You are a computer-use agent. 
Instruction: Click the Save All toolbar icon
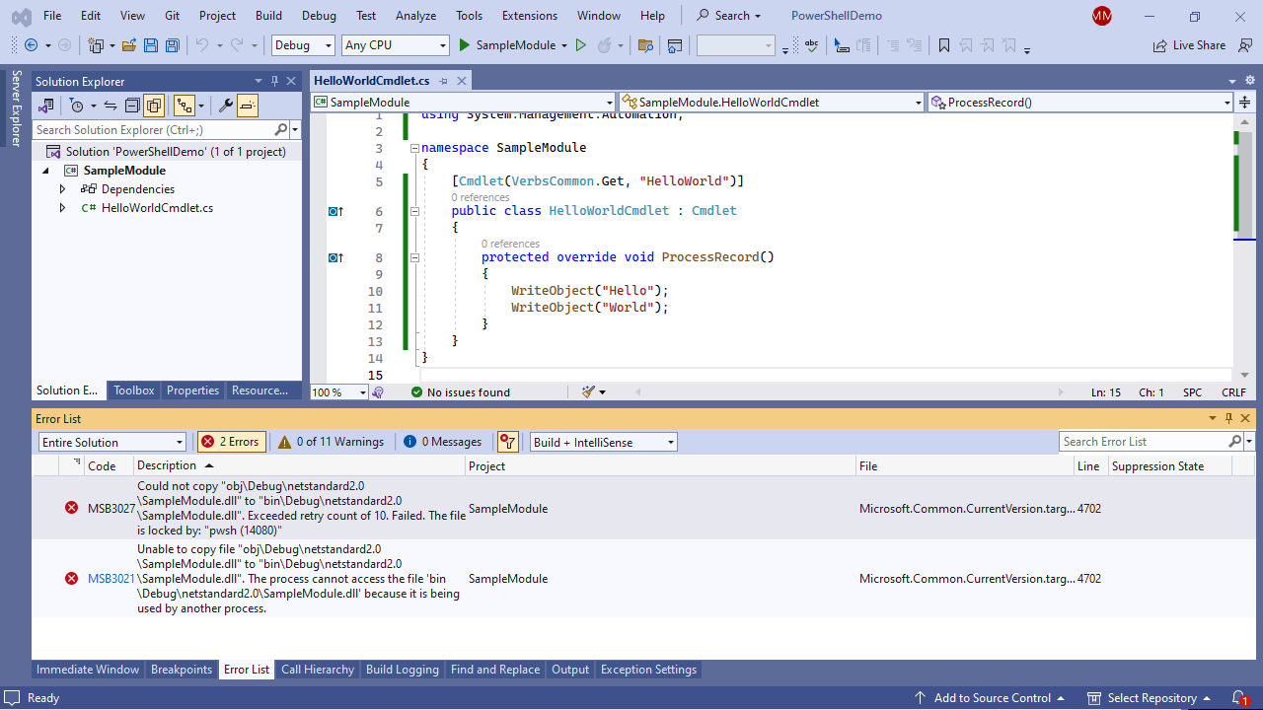click(x=171, y=45)
